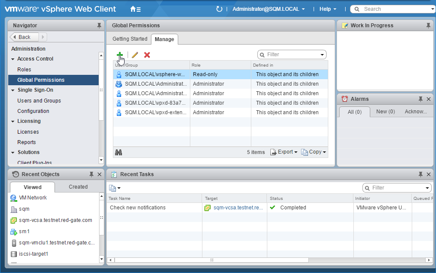436x273 pixels.
Task: Click the red X Remove permission icon
Action: [x=147, y=55]
